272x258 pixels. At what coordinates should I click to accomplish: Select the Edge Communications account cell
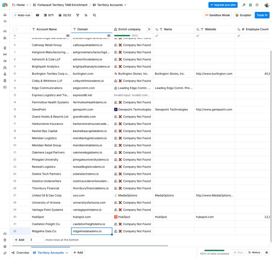click(51, 88)
